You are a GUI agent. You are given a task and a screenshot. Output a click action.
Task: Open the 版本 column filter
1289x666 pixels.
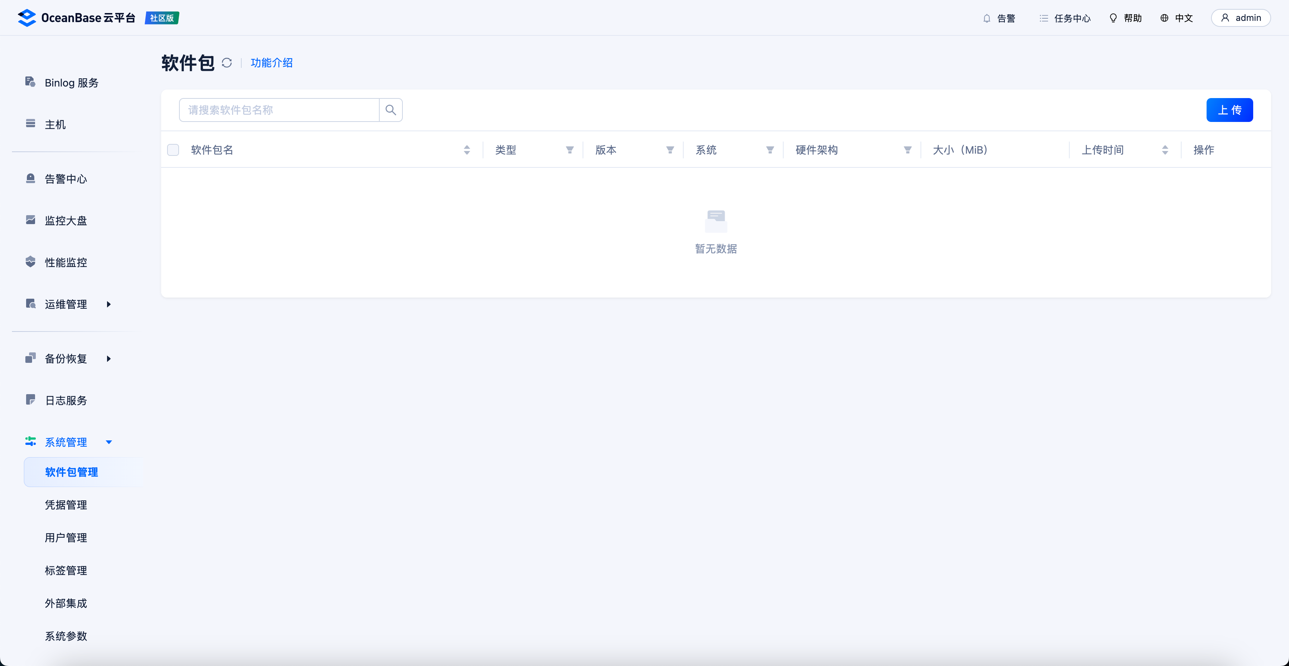pyautogui.click(x=670, y=150)
